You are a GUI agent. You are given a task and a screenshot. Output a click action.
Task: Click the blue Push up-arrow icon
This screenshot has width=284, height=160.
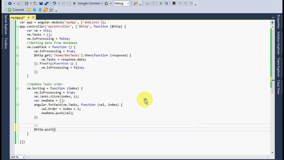(x=40, y=10)
